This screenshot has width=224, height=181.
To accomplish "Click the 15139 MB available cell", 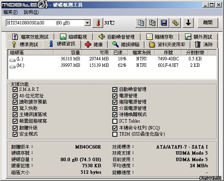I will pos(99,65).
